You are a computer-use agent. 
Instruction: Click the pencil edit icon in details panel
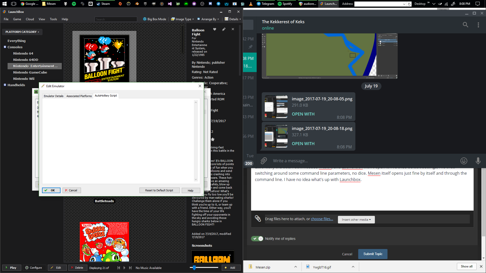click(224, 29)
